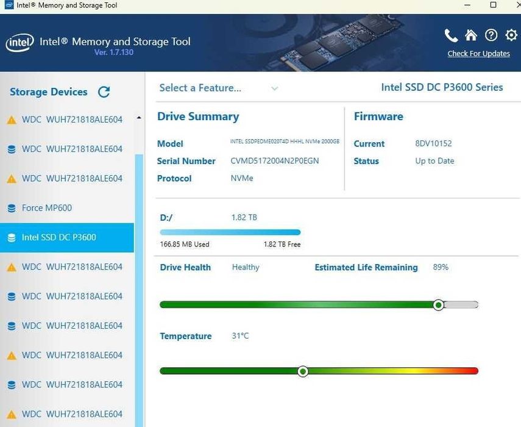Select Intel SSD DC P3600 in device list

67,237
